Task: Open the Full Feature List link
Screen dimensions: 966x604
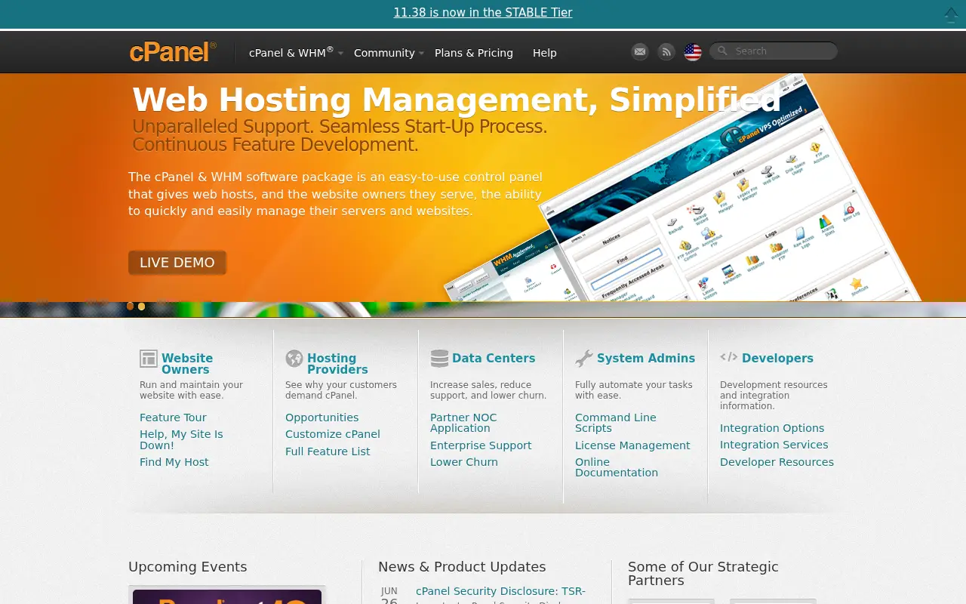Action: (328, 451)
